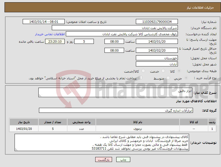This screenshot has width=221, height=167.
Task: Select the جزیی purchase type radio
Action: [186, 78]
